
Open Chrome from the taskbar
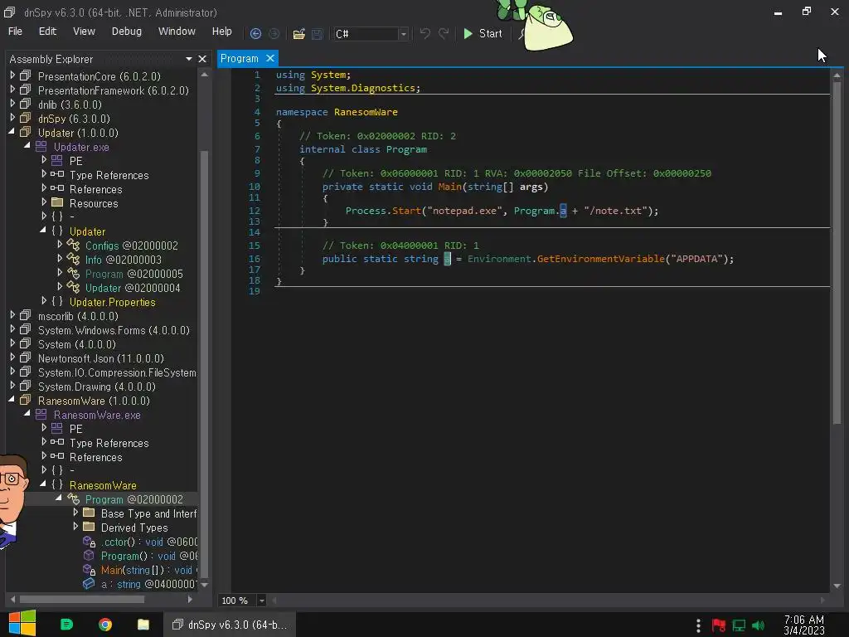(x=105, y=625)
